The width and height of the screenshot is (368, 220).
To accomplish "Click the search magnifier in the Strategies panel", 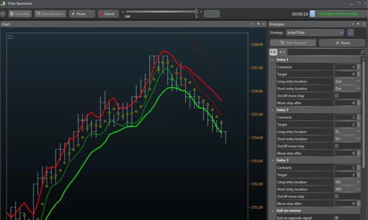I will [362, 52].
